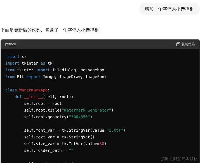Click the code line import os
Screen dimensions: 200x163
[x=16, y=56]
